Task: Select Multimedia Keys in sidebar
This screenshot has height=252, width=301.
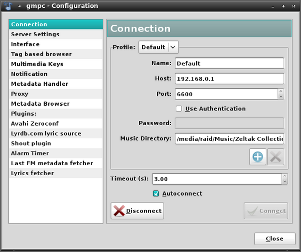Action: pyautogui.click(x=56, y=64)
